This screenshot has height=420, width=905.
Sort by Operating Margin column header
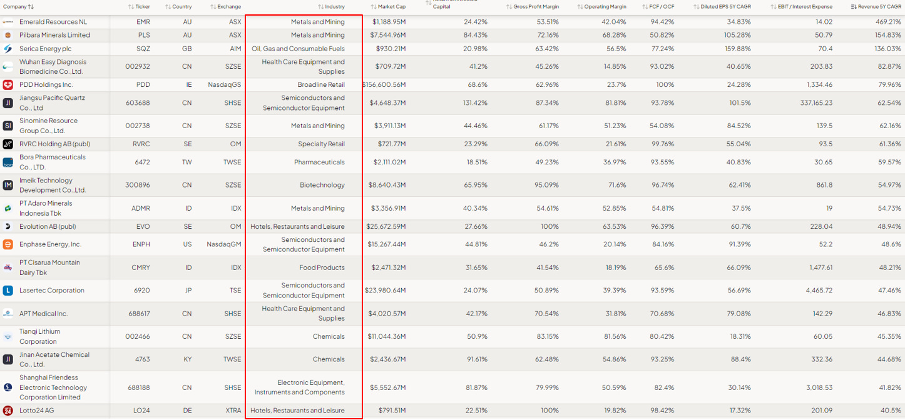tap(601, 6)
